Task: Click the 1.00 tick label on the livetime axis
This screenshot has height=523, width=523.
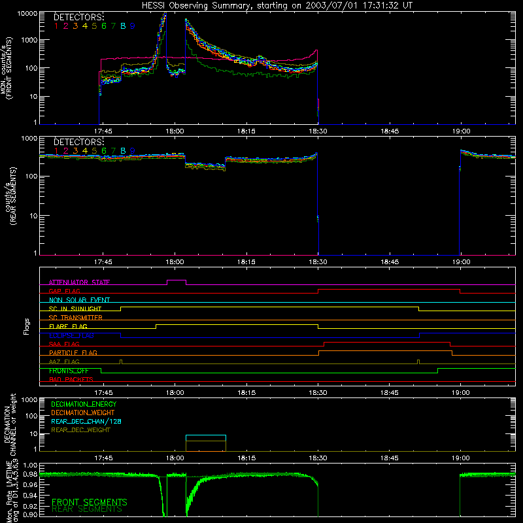Action: pyautogui.click(x=30, y=465)
